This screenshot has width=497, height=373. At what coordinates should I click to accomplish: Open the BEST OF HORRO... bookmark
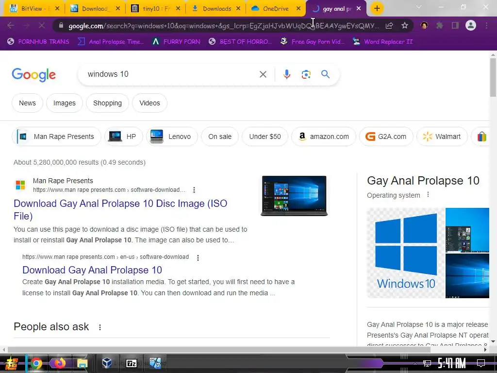(240, 42)
